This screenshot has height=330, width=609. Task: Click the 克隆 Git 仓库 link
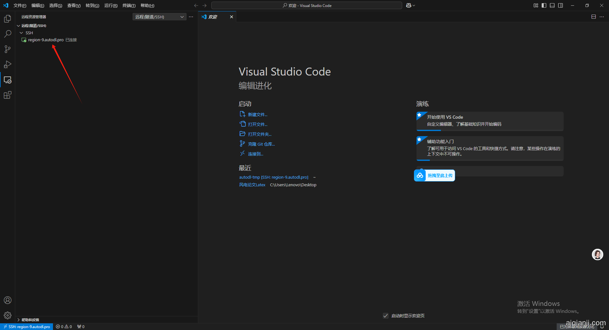[261, 144]
